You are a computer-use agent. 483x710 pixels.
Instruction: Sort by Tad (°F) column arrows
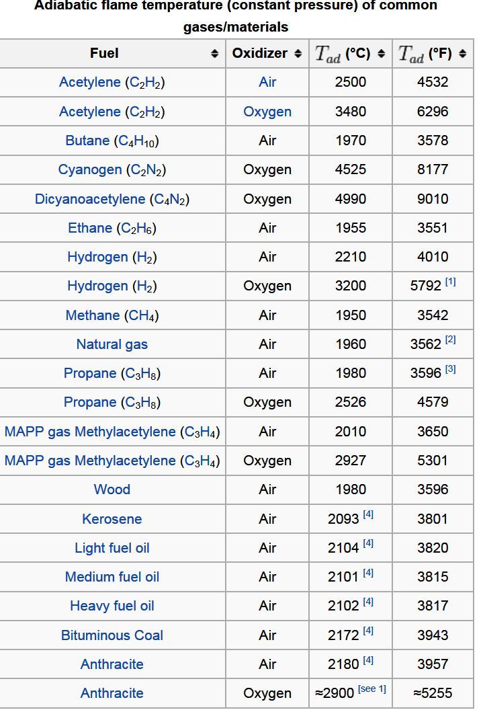click(x=462, y=54)
